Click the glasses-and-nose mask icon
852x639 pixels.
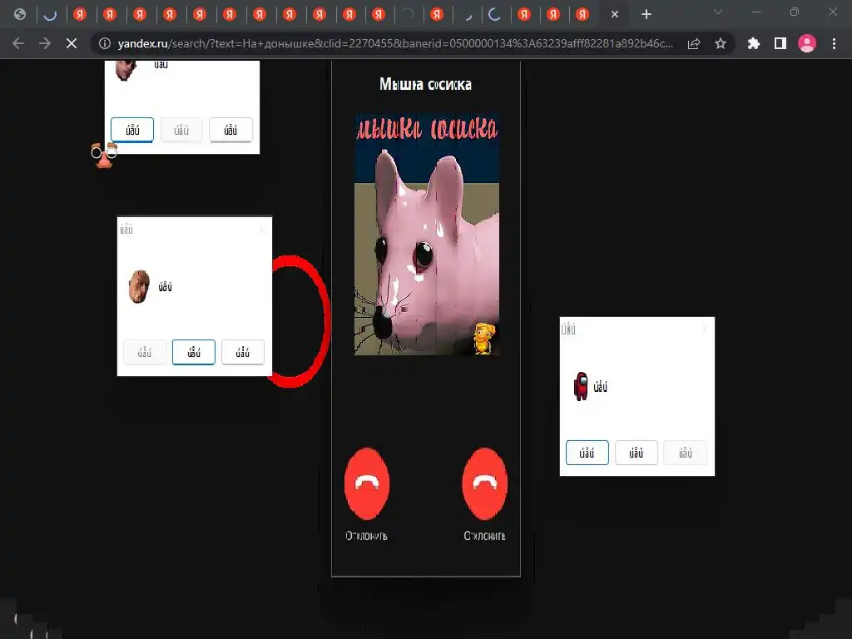104,156
